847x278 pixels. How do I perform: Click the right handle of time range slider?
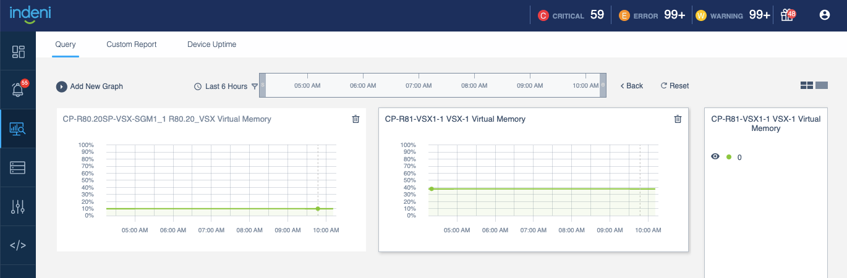pyautogui.click(x=603, y=85)
